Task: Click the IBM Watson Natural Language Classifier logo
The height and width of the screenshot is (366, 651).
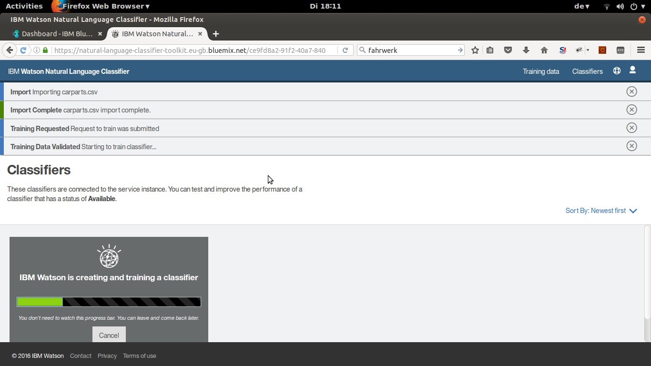Action: coord(69,71)
